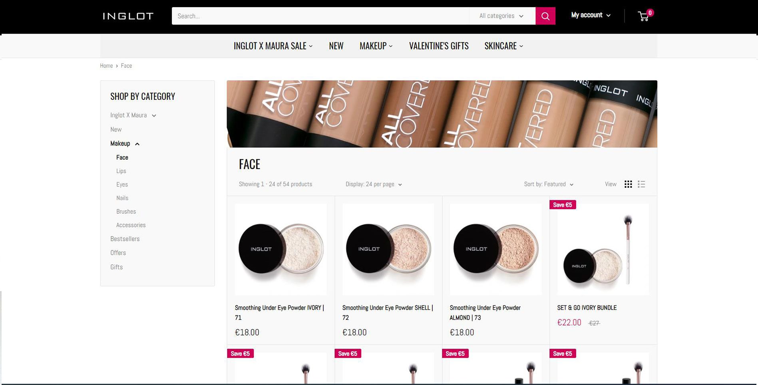Click the All Covered foundation banner
758x385 pixels.
click(x=442, y=114)
